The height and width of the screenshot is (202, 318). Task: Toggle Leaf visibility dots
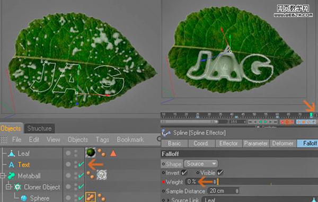[x=76, y=153]
